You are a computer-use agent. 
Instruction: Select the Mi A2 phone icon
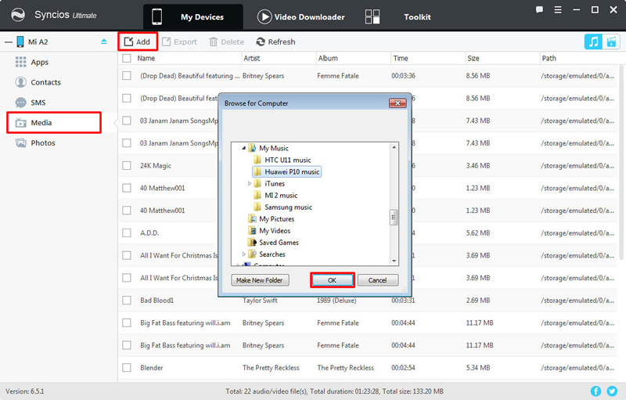(x=20, y=41)
